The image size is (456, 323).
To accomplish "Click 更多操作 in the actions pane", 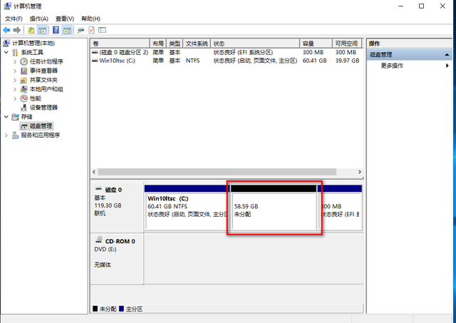I will click(x=392, y=66).
